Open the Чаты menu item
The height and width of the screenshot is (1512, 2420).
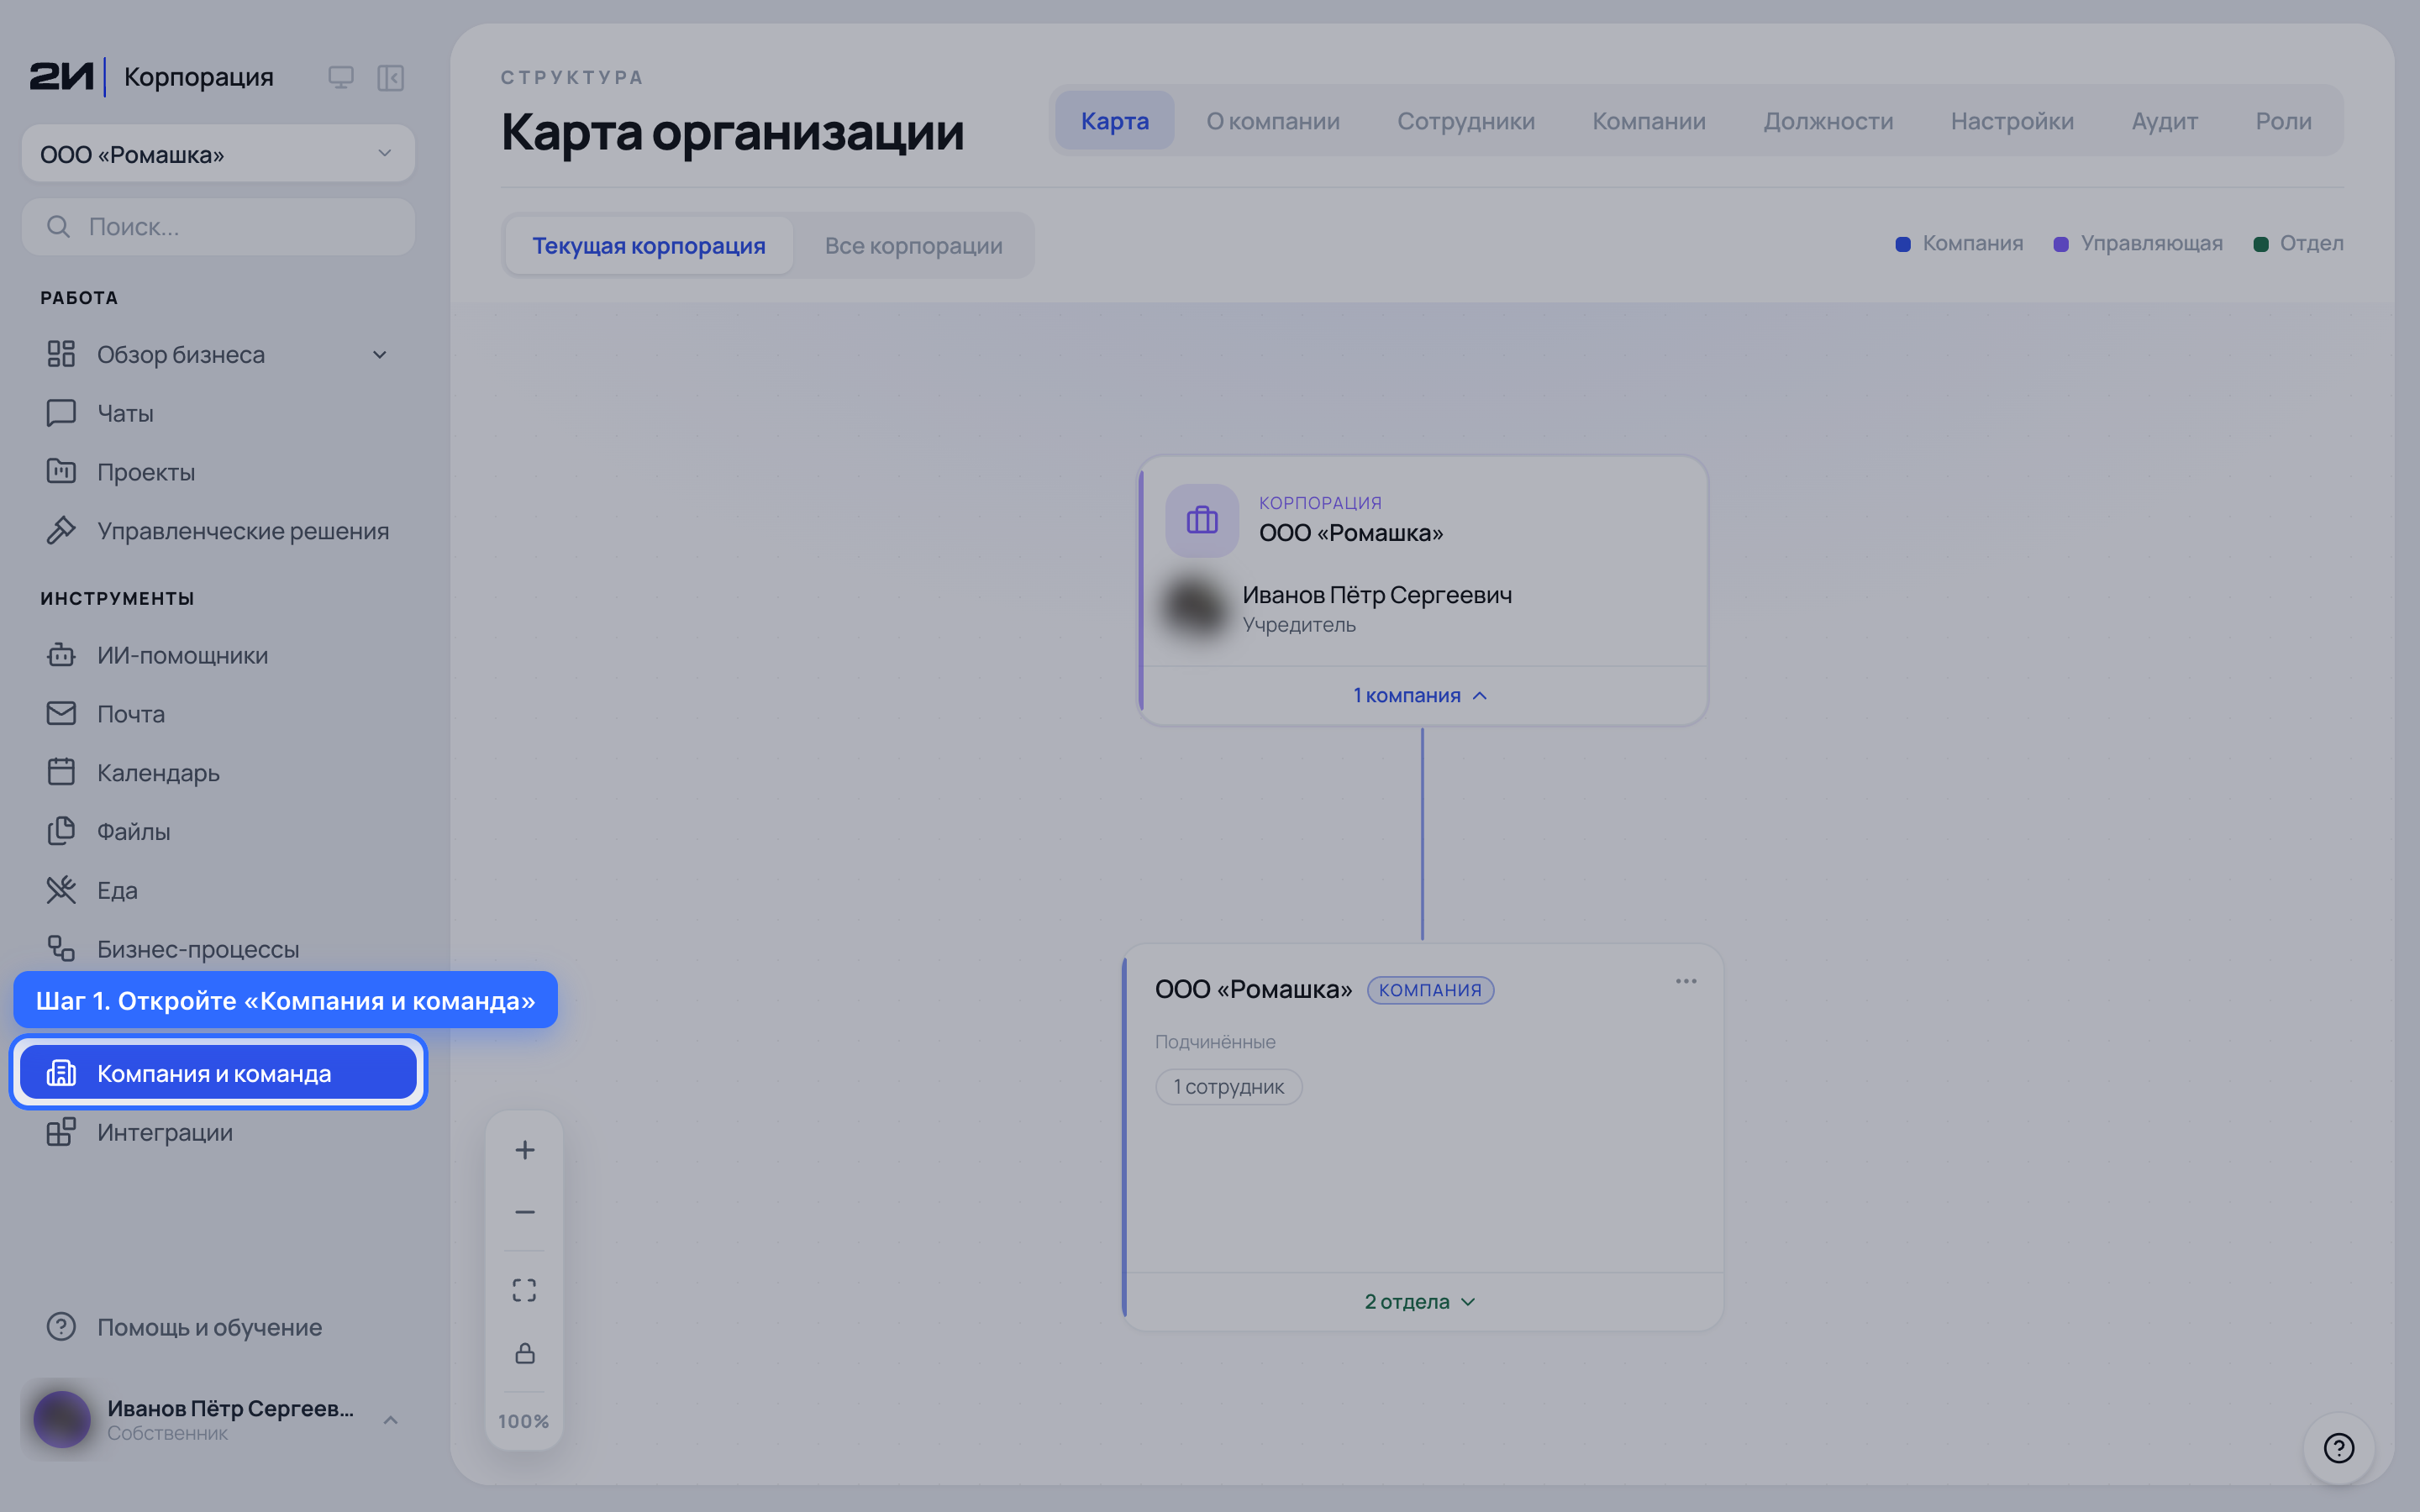(x=218, y=413)
